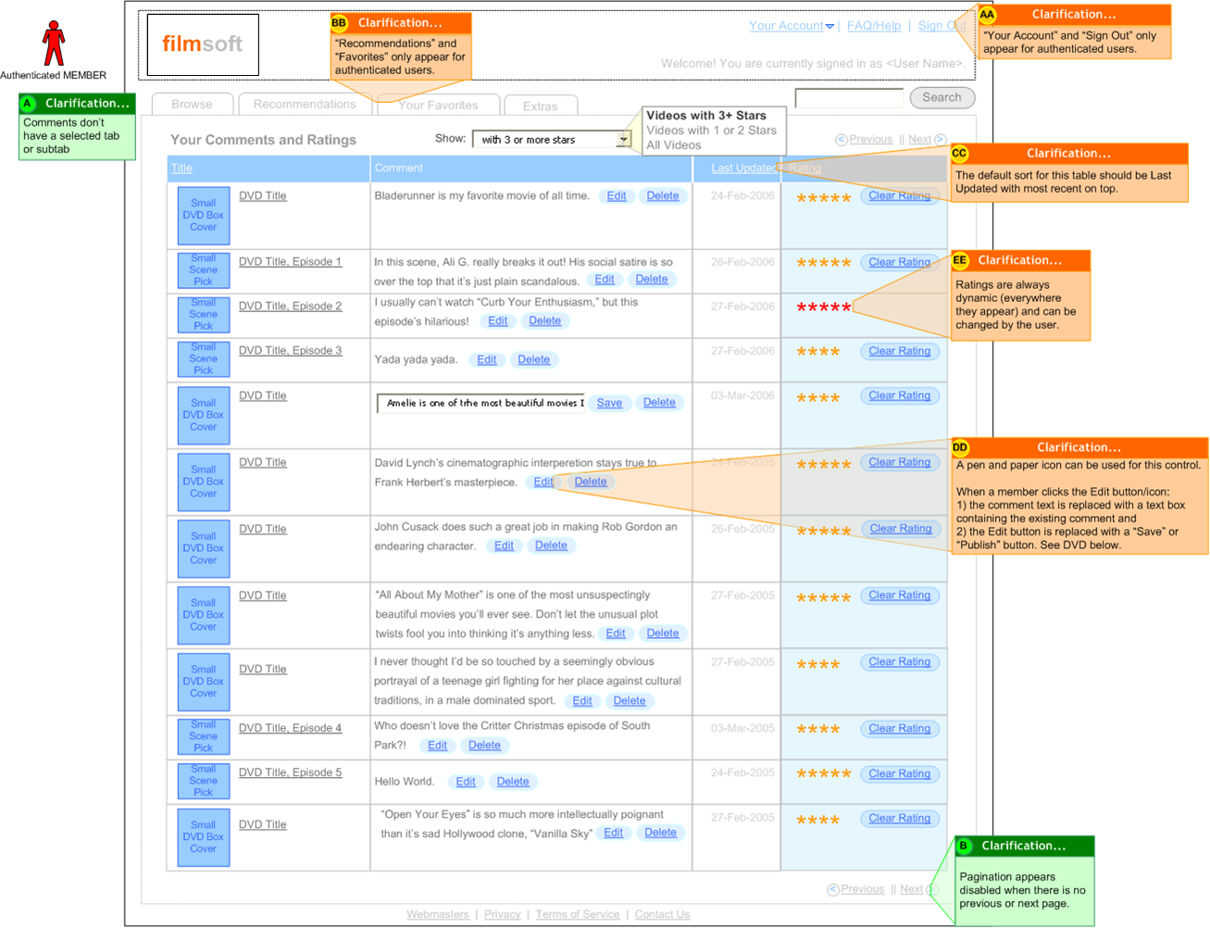
Task: Open the Contact Us footer link
Action: pyautogui.click(x=662, y=915)
